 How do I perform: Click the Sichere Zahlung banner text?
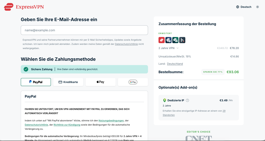click(x=42, y=69)
